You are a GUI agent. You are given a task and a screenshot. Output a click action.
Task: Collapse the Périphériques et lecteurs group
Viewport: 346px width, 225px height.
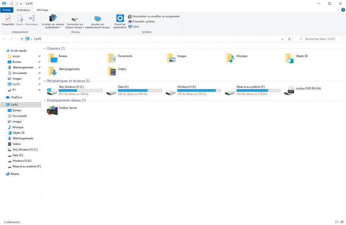[x=45, y=81]
